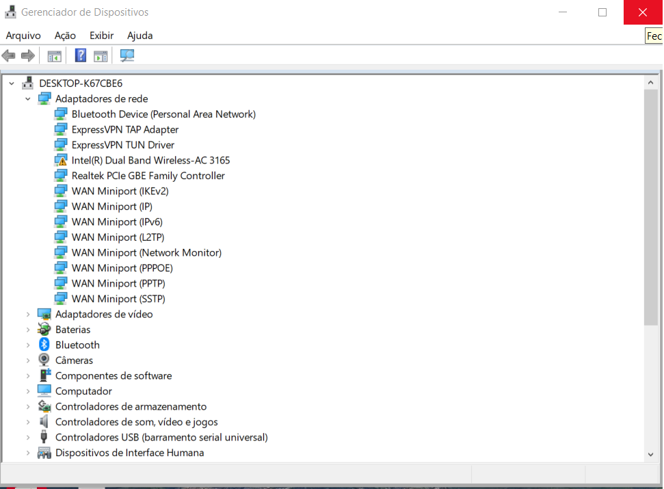Screen dimensions: 664x489
Task: Click the Componentes de software icon
Action: 44,375
